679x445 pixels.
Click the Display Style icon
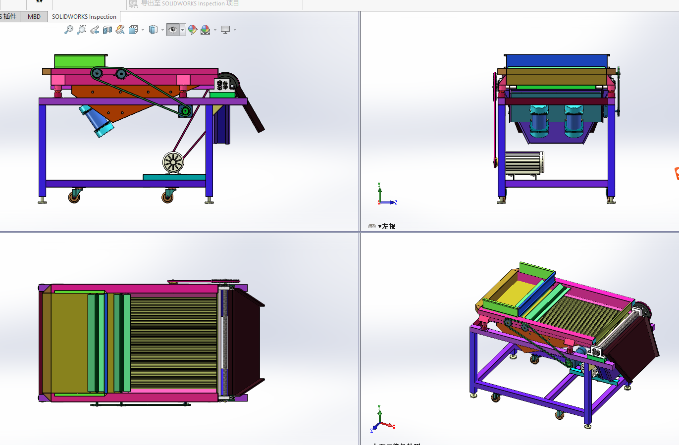click(x=154, y=30)
